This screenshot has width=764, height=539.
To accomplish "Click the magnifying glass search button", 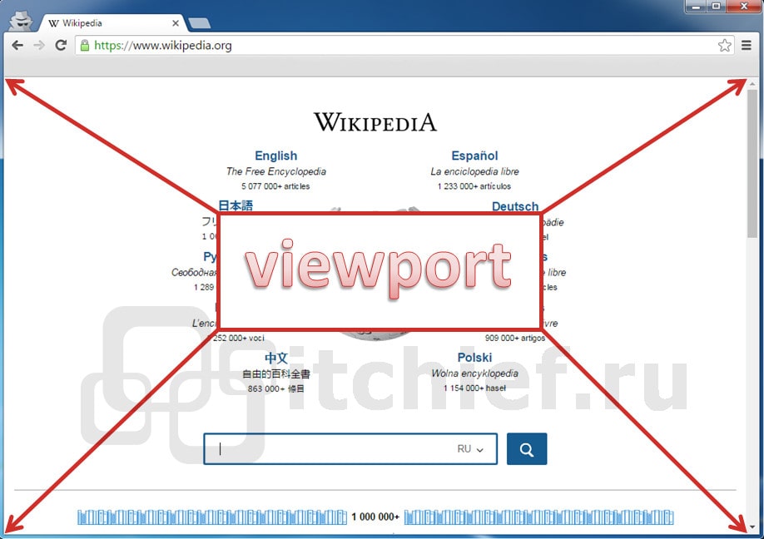I will click(x=526, y=449).
